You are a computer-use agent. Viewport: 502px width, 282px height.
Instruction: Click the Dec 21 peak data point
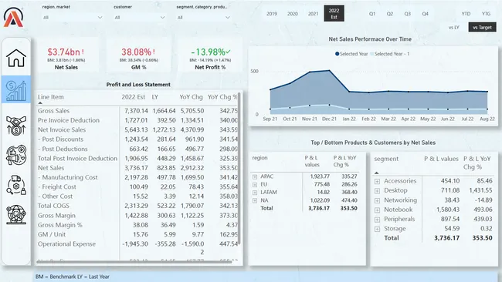(329, 71)
